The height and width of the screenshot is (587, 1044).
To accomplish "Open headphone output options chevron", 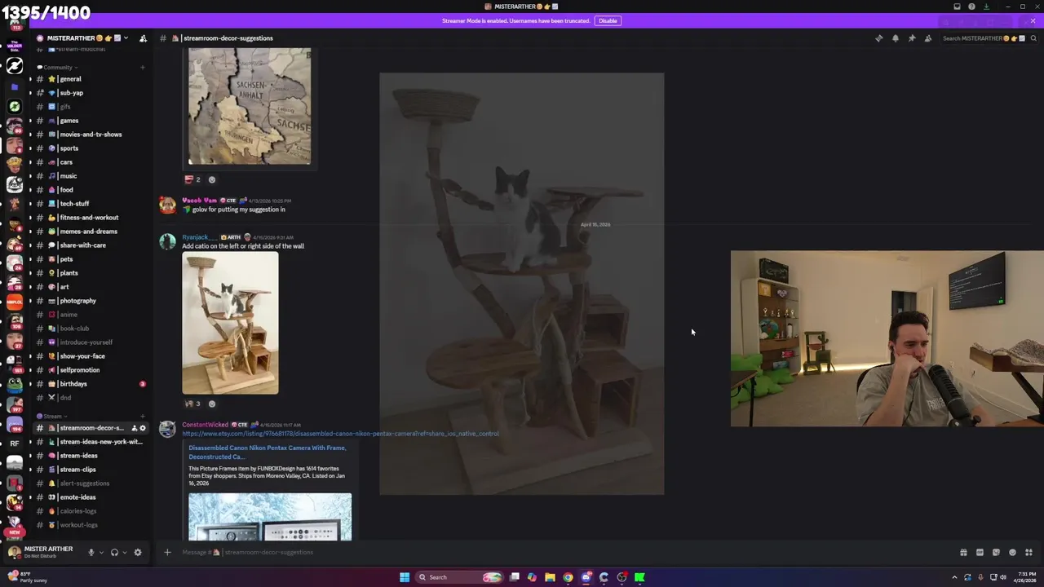I will tap(125, 552).
